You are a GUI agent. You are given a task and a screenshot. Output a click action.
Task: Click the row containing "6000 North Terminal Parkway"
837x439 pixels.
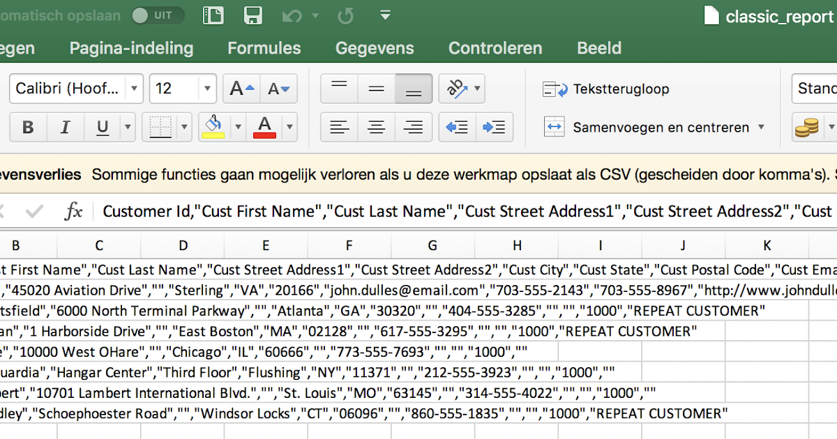pos(418,311)
